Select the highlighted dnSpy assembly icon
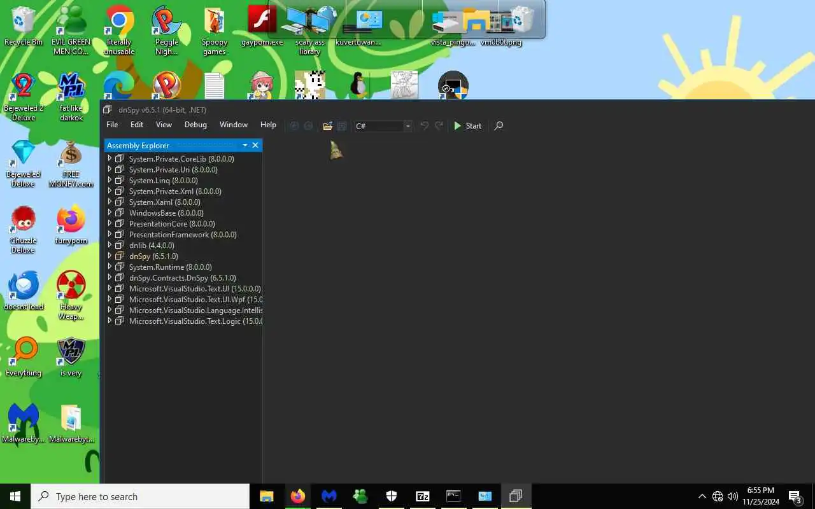815x509 pixels. pyautogui.click(x=119, y=256)
